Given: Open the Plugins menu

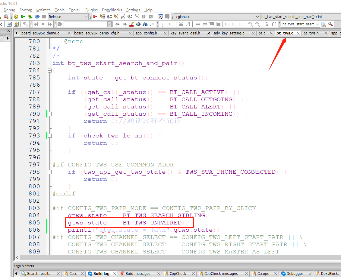Looking at the screenshot, I should pyautogui.click(x=91, y=10).
